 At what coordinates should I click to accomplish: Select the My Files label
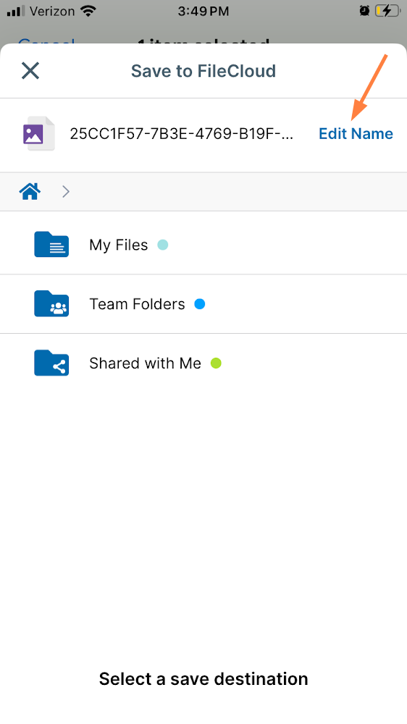pos(119,245)
